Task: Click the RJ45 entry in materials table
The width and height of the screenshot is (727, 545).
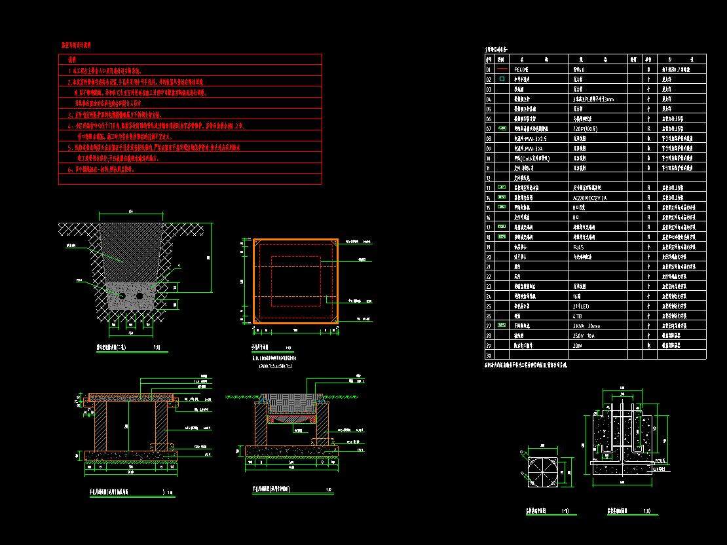Action: point(578,247)
